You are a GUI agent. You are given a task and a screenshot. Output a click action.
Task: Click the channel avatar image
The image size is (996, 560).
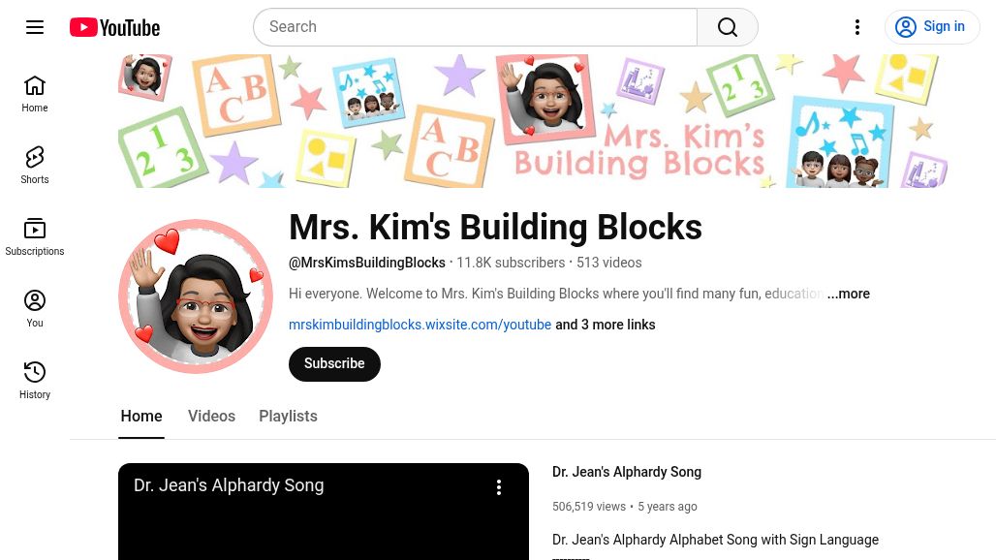(x=196, y=296)
